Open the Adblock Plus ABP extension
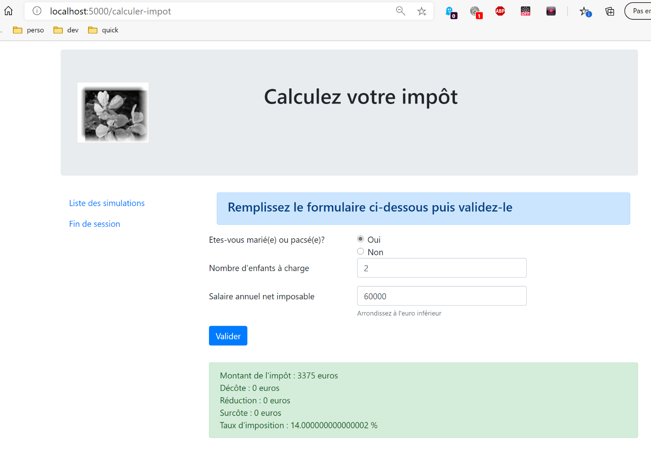The image size is (651, 449). coord(500,11)
